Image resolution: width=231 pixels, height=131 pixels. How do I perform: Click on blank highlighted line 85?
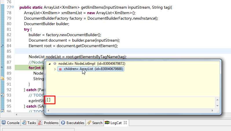point(123,51)
